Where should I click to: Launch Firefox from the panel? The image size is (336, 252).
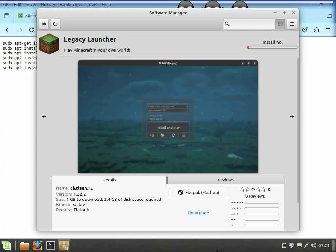(37, 245)
